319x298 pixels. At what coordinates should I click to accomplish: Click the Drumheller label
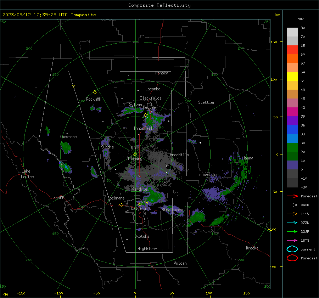[208, 175]
